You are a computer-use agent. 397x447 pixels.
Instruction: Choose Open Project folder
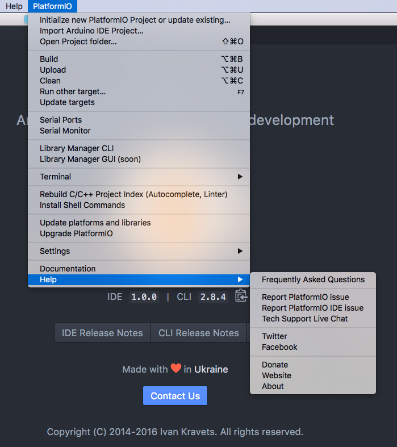pos(139,41)
